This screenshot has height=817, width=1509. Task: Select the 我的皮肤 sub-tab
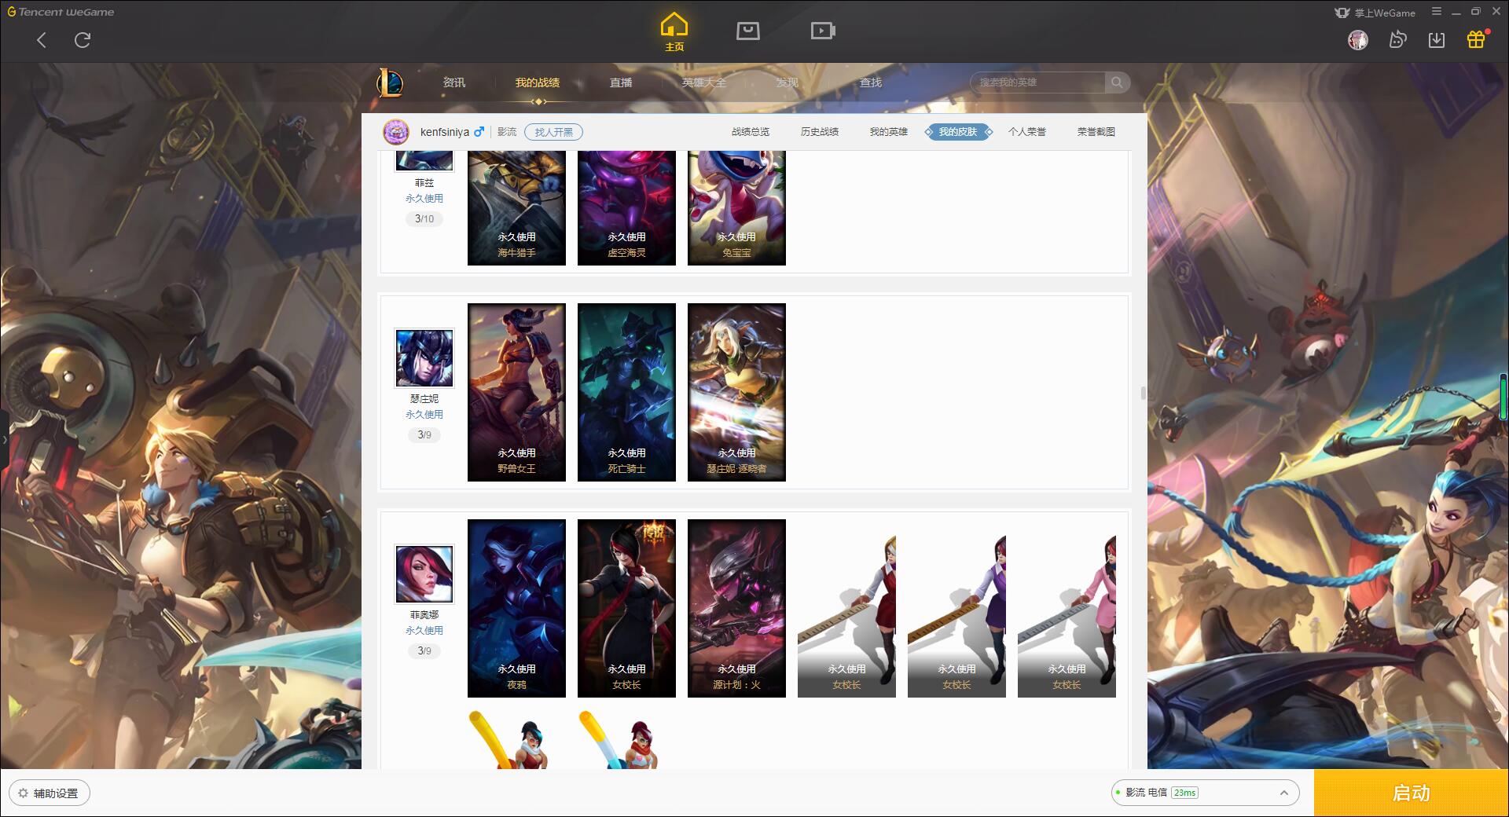958,132
